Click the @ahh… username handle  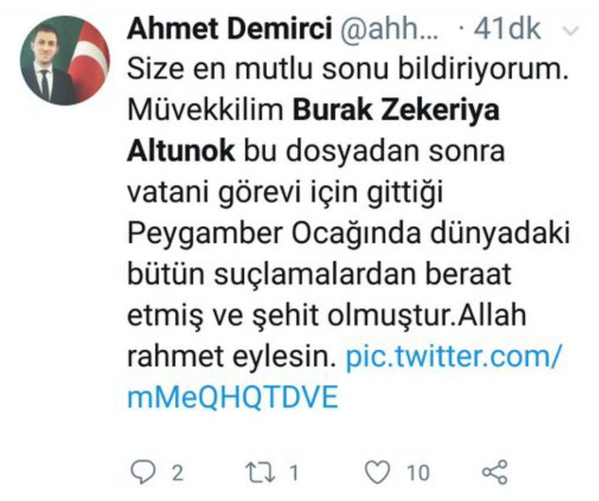pyautogui.click(x=388, y=29)
